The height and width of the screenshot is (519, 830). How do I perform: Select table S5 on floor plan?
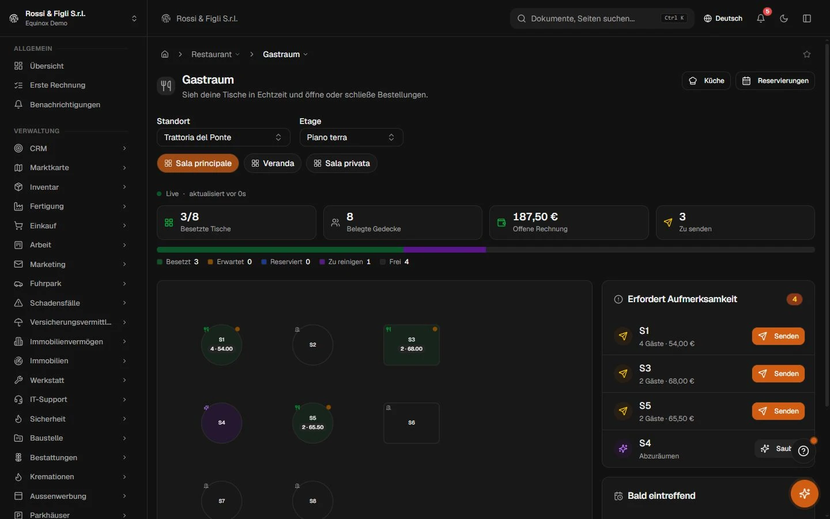click(312, 423)
